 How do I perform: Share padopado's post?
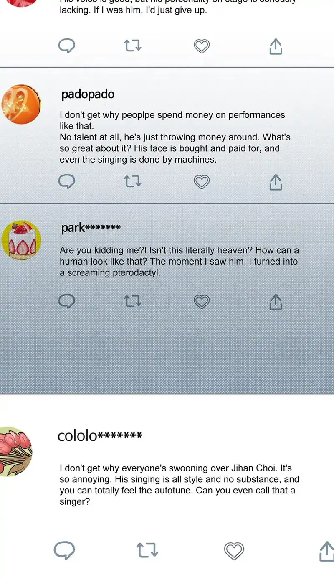276,182
